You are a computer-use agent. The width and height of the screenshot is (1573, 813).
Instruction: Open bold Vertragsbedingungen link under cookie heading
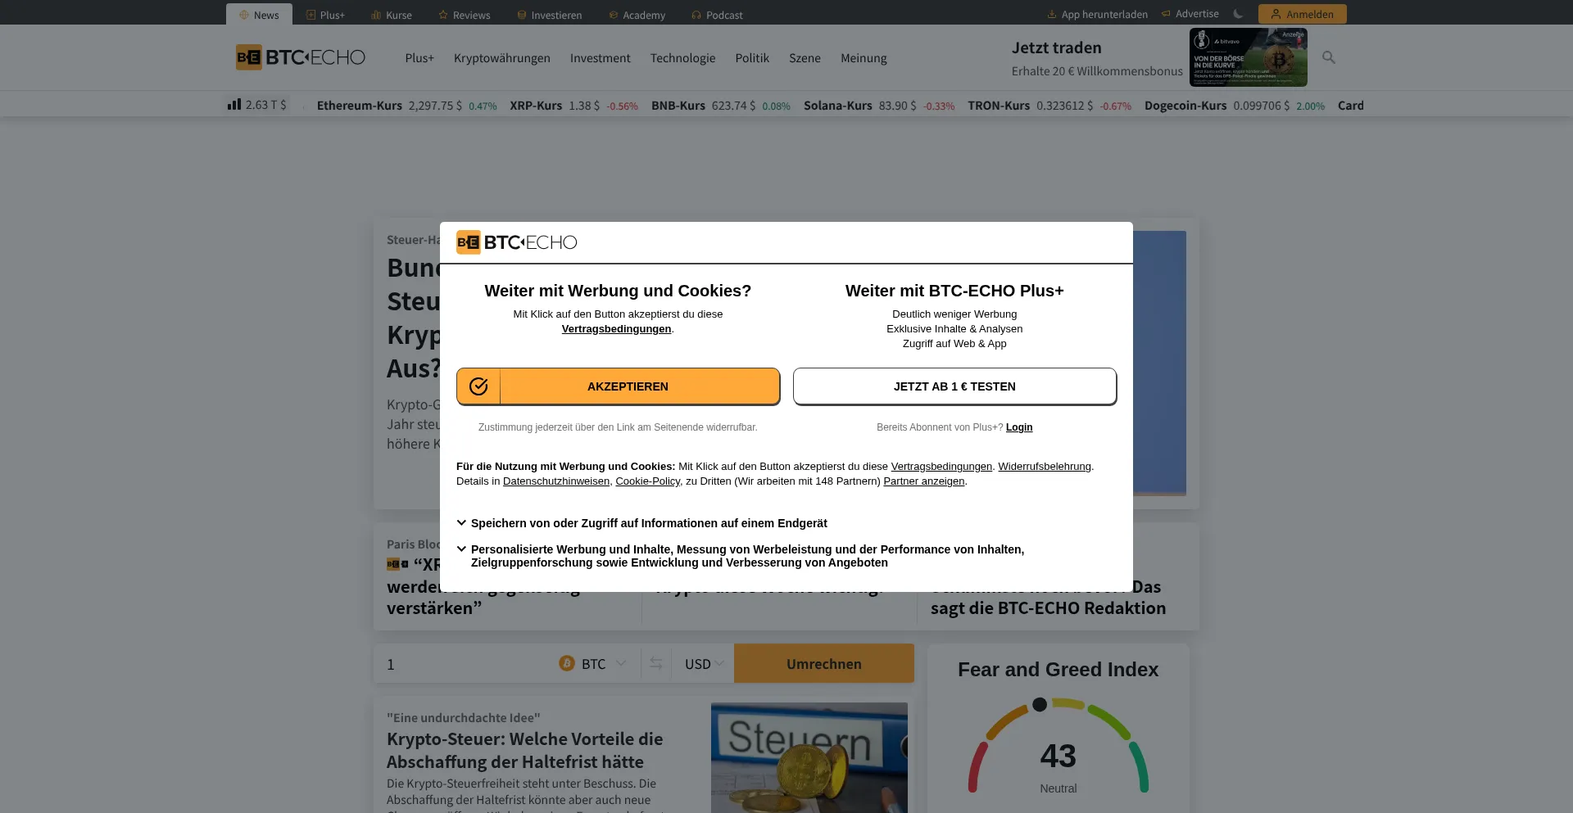(x=616, y=329)
